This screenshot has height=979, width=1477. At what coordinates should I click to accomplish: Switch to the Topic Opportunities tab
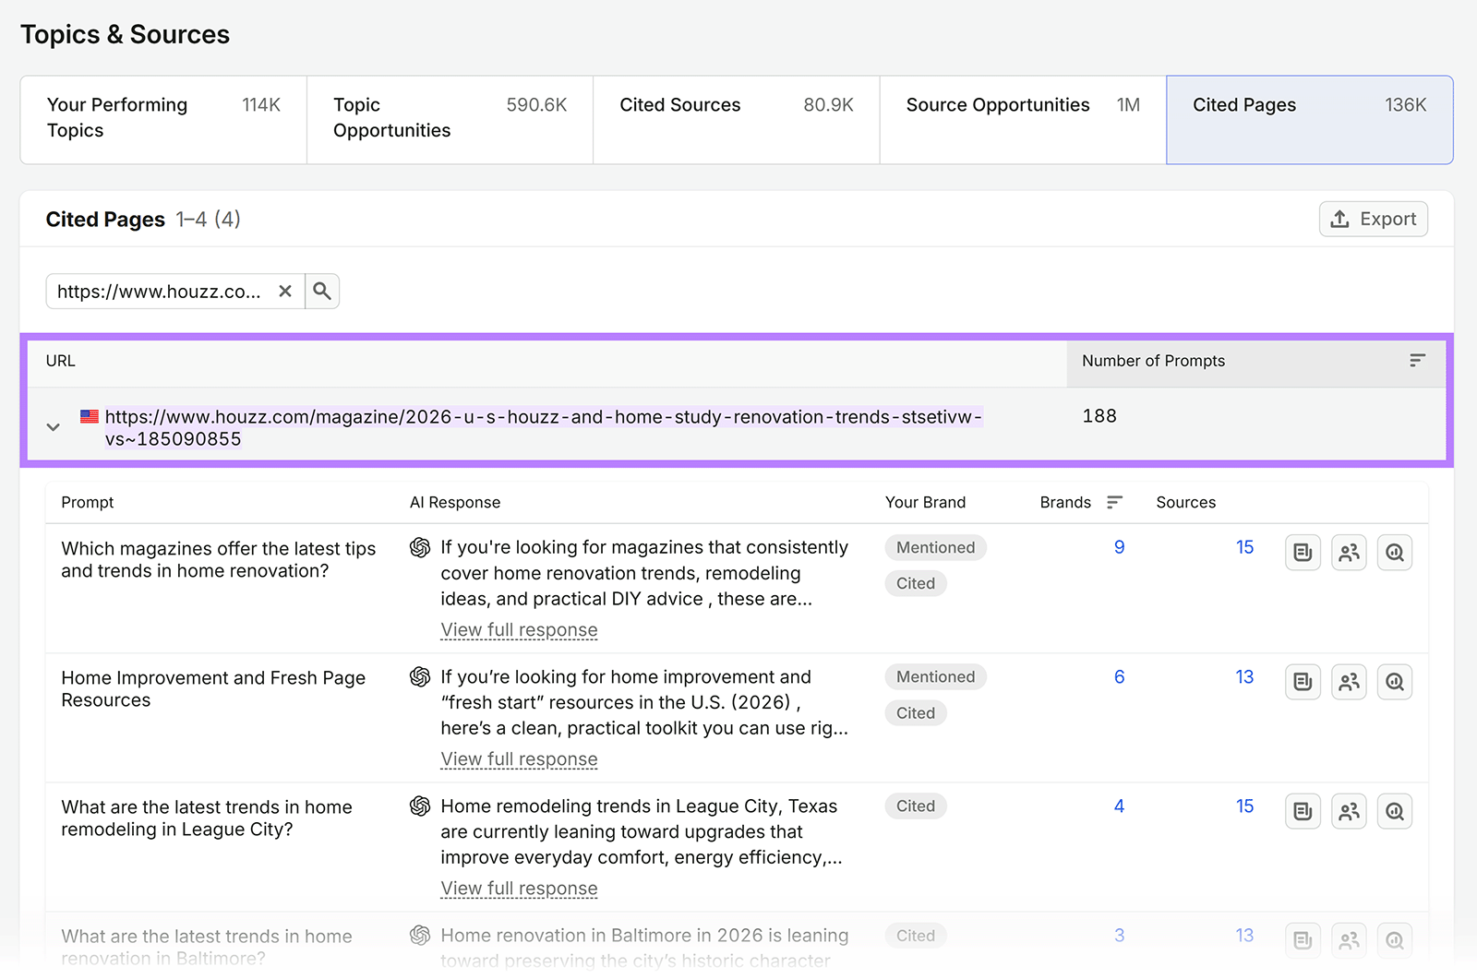450,120
